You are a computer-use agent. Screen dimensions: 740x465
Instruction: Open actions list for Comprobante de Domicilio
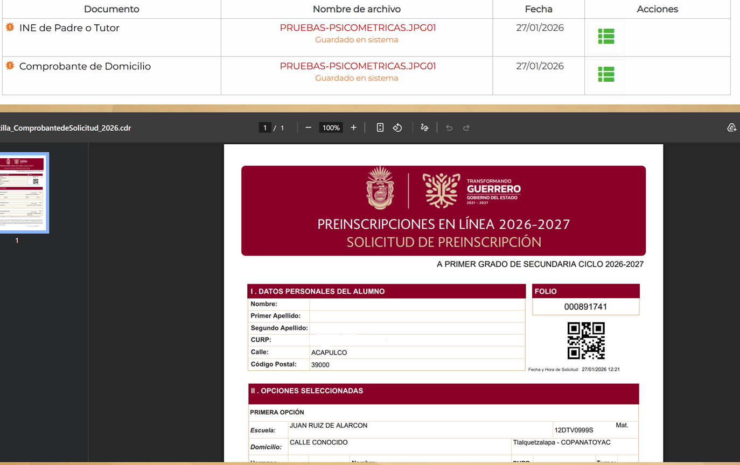(x=606, y=75)
